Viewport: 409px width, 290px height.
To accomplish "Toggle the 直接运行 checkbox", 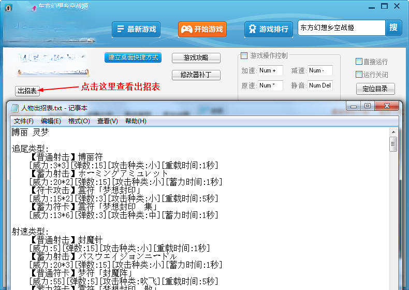I will (359, 61).
